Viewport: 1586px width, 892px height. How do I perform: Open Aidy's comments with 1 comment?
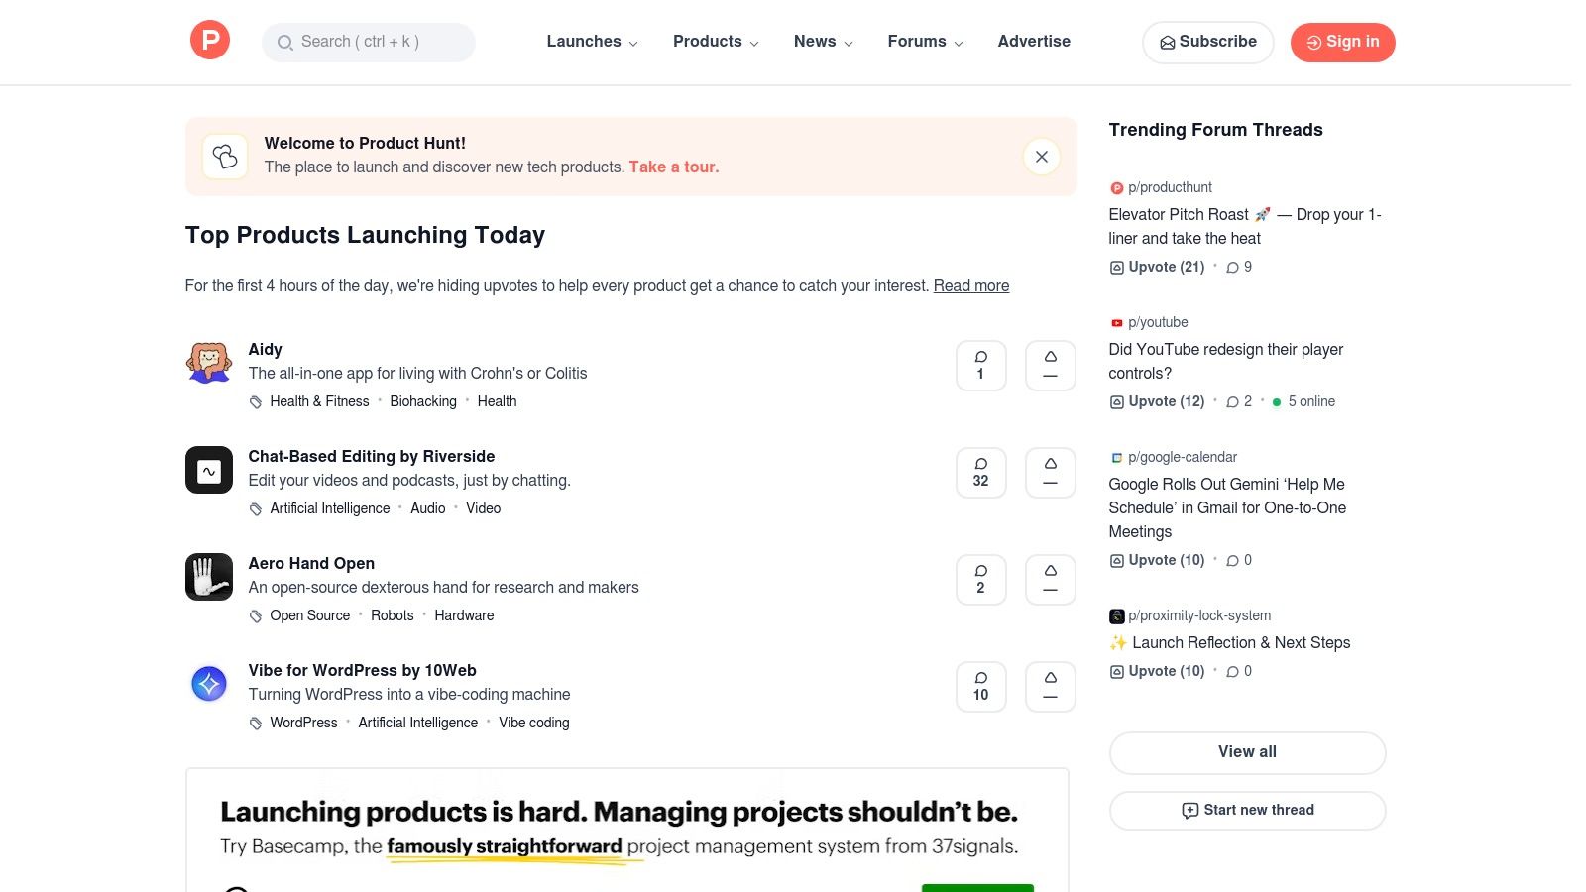(980, 366)
